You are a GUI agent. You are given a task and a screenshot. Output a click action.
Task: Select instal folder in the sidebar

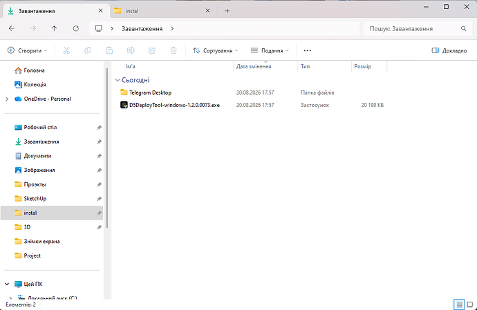click(x=52, y=213)
